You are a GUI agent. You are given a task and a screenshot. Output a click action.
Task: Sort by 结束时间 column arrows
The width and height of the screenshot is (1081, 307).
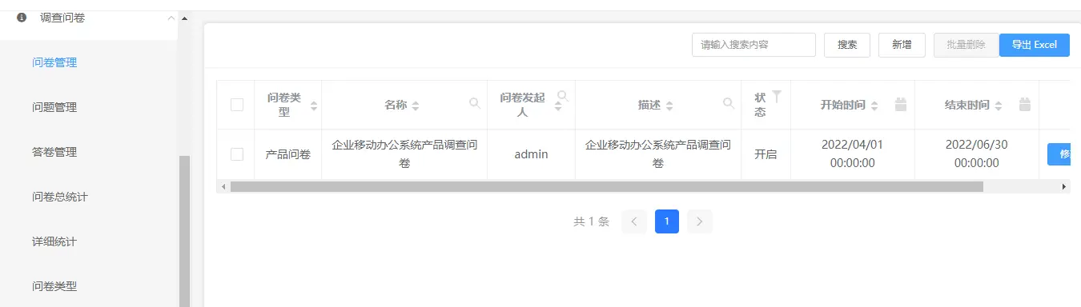point(999,106)
